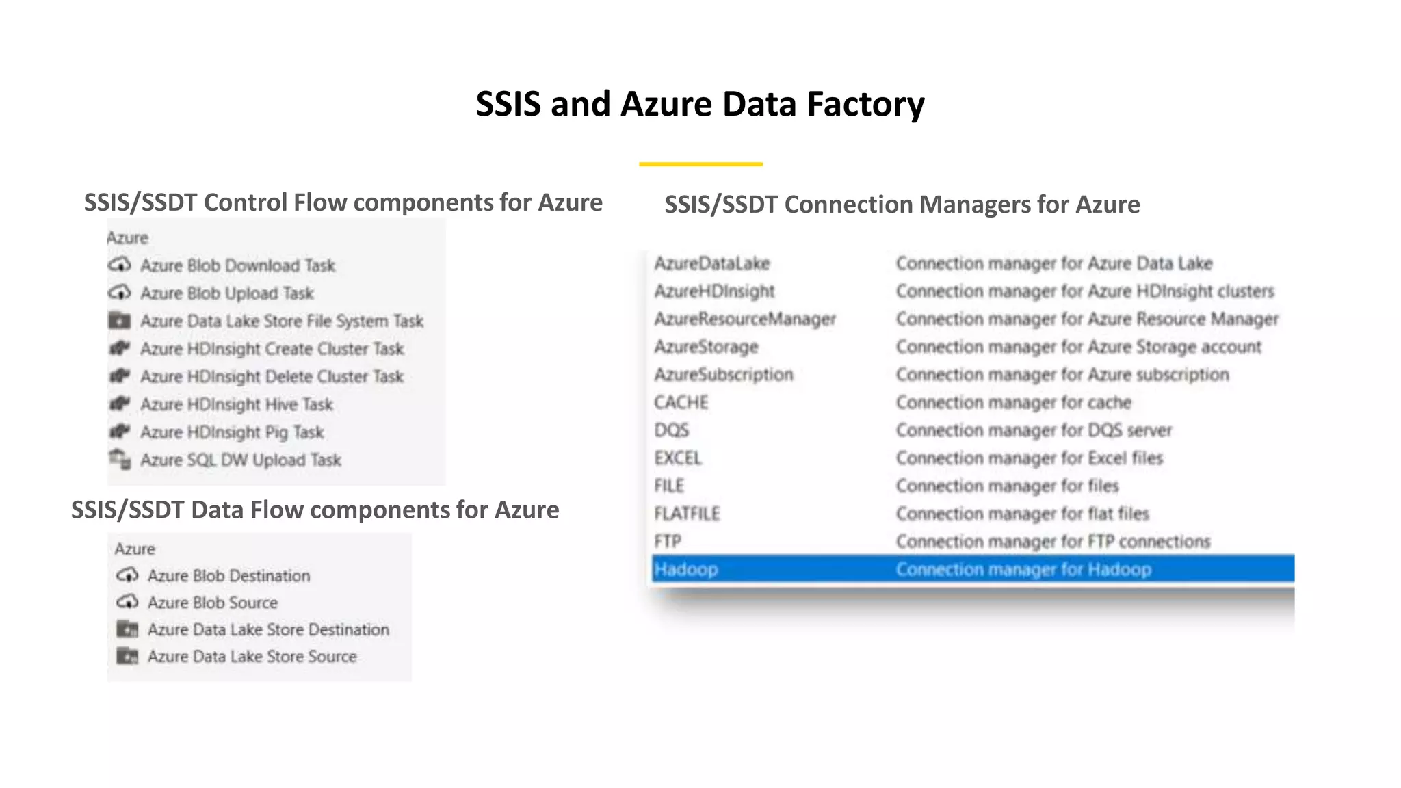The image size is (1401, 788).
Task: Choose CACHE connection manager type
Action: [681, 402]
